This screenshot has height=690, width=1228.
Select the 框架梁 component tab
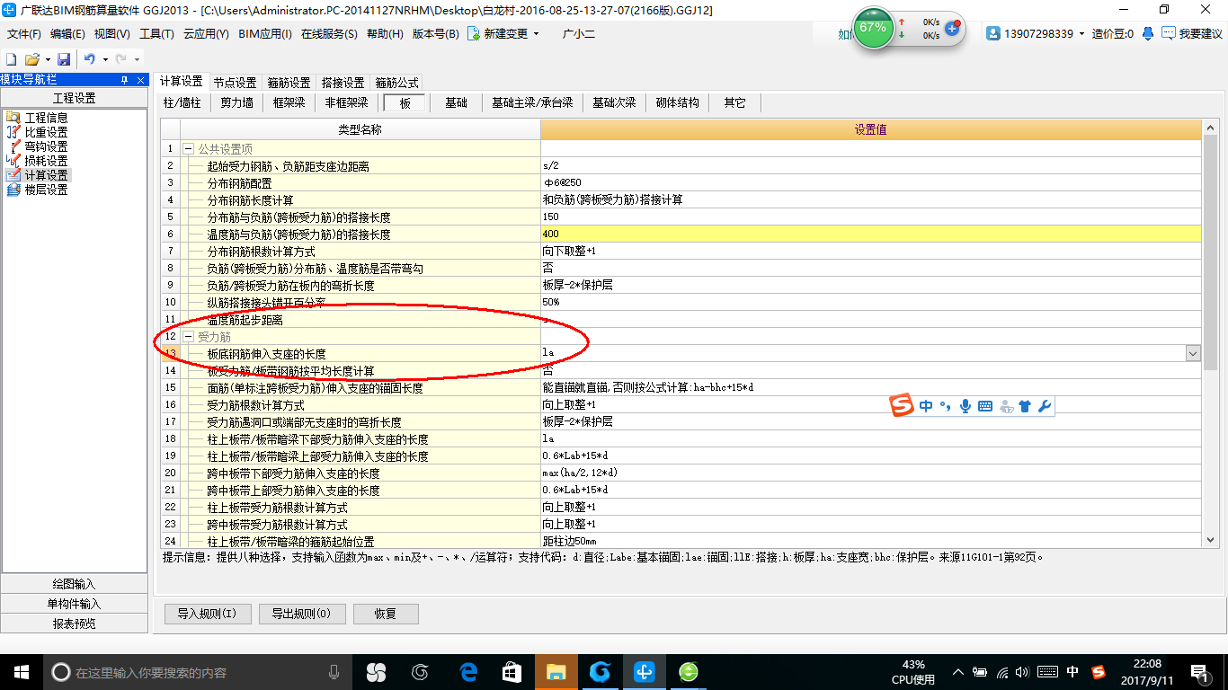(x=289, y=103)
